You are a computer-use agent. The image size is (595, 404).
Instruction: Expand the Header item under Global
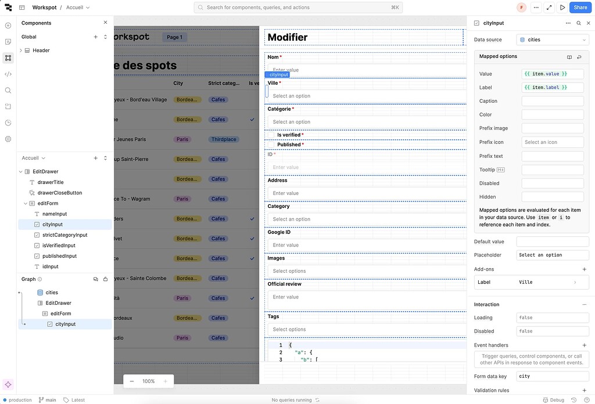pyautogui.click(x=20, y=50)
